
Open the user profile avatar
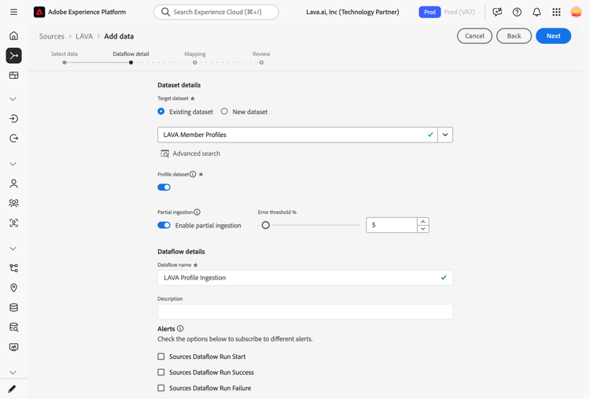click(576, 12)
